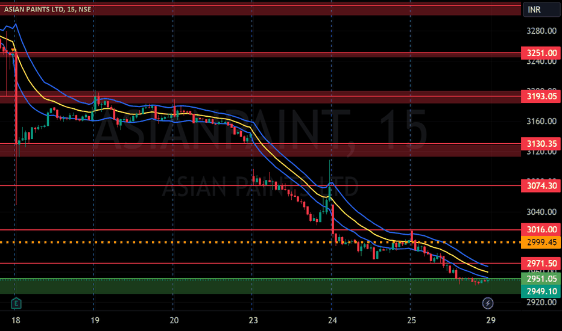The width and height of the screenshot is (562, 331).
Task: Click the 3160.00 price axis value
Action: pyautogui.click(x=541, y=122)
